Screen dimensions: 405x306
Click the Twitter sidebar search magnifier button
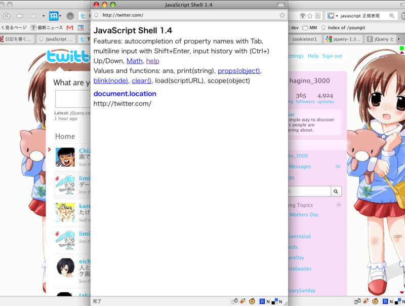click(x=336, y=192)
